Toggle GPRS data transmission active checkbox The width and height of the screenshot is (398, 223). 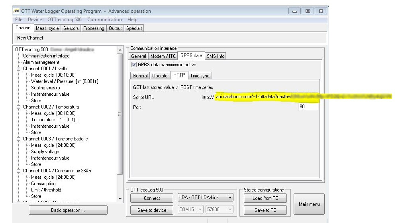(x=134, y=65)
